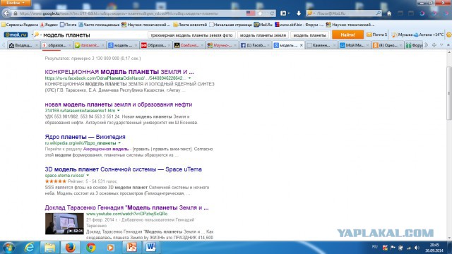Viewport: 452px width, 254px height.
Task: Click the padlock icon in the address bar
Action: (16, 13)
